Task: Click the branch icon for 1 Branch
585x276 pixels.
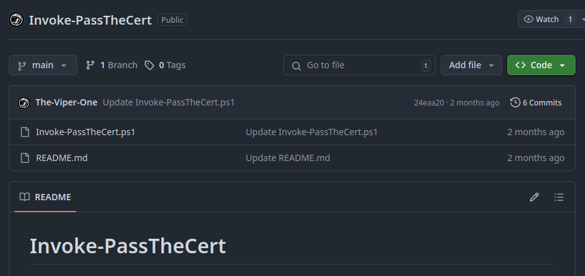Action: click(x=90, y=65)
